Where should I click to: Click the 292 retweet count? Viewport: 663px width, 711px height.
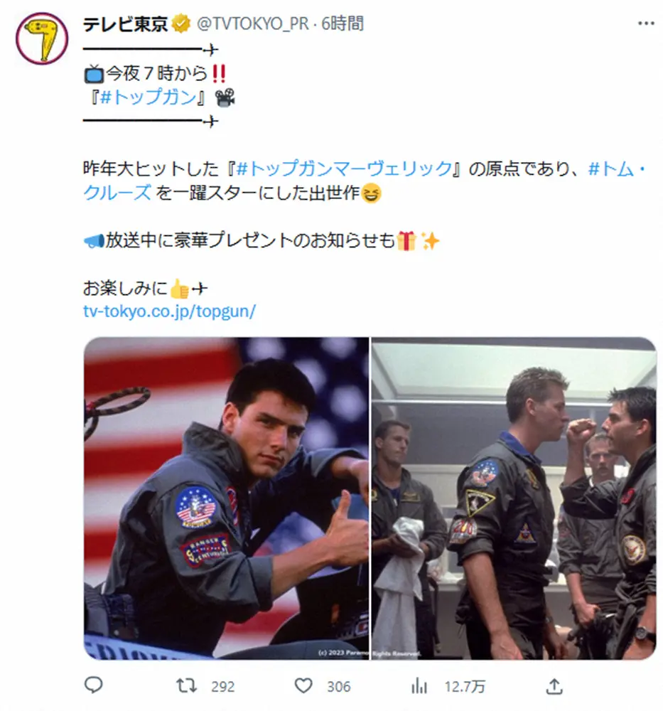(222, 687)
